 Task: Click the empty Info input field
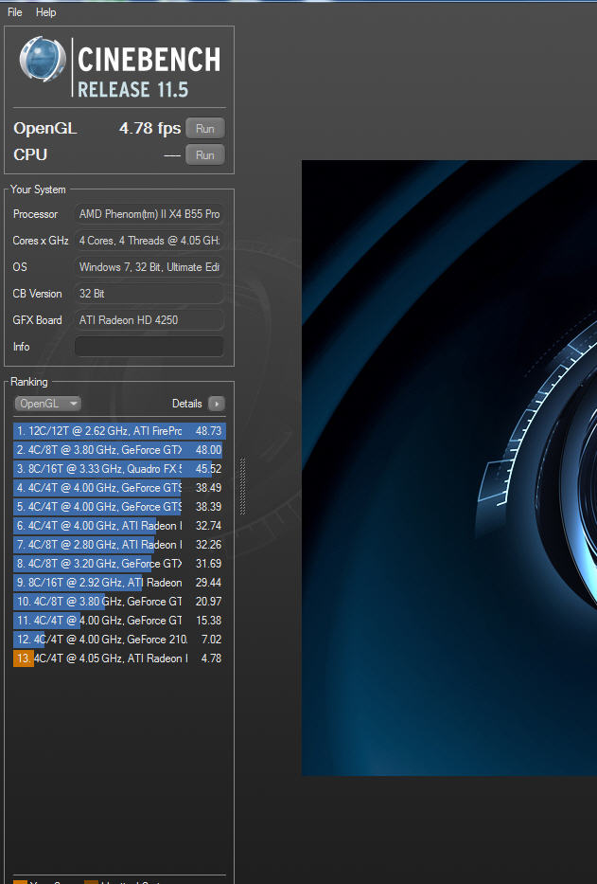click(x=149, y=347)
